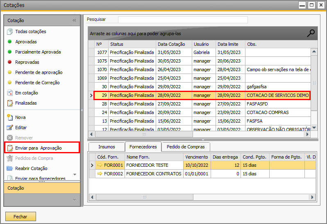Switch to the Insumos tab
This screenshot has height=224, width=327.
point(107,147)
